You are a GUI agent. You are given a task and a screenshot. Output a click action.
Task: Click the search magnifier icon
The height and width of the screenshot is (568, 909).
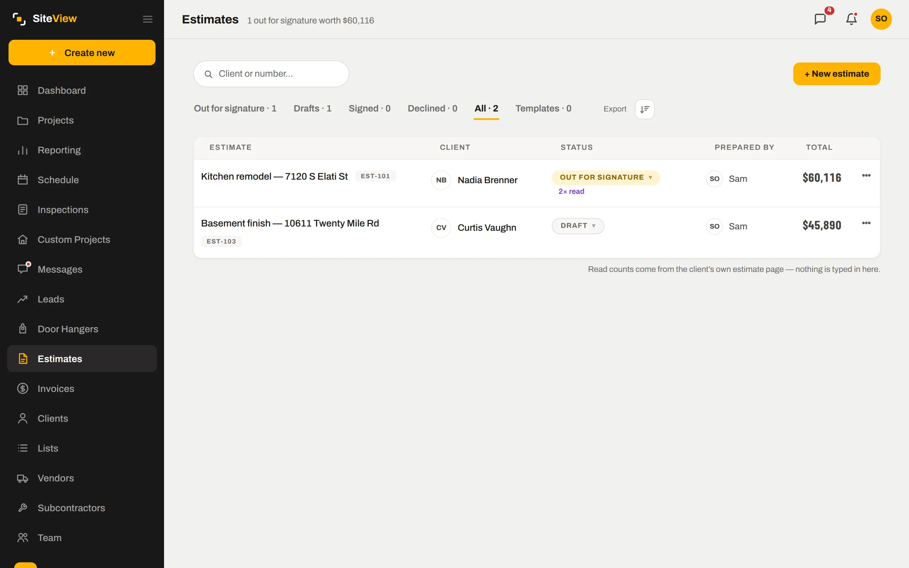pyautogui.click(x=208, y=74)
